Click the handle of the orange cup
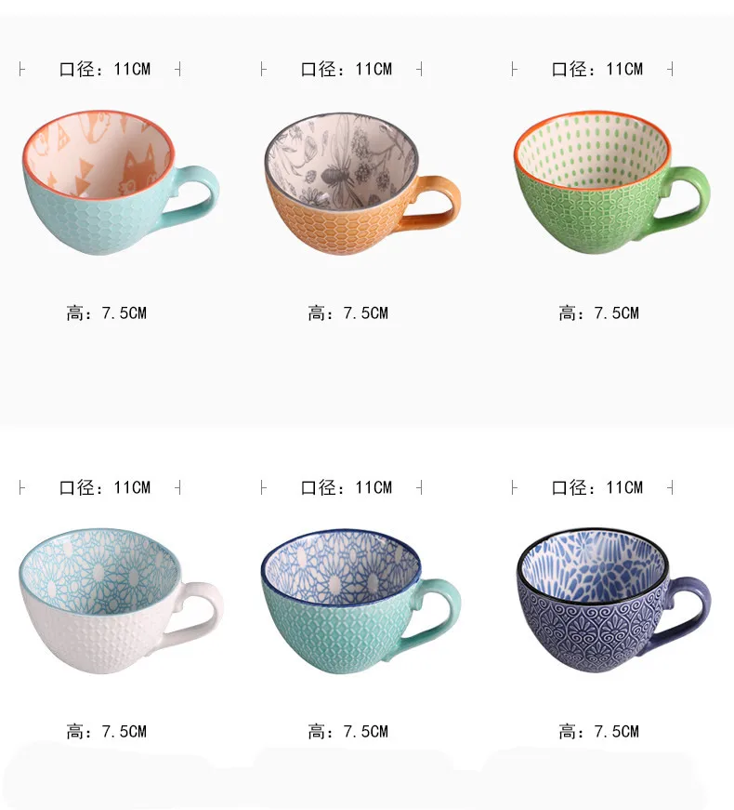Viewport: 734px width, 810px height. tap(439, 203)
